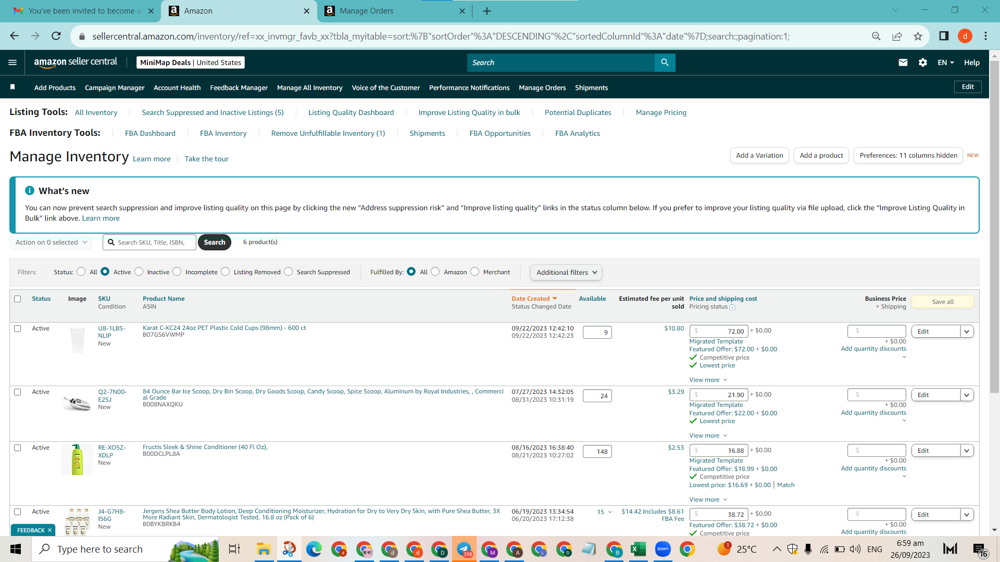The width and height of the screenshot is (1000, 562).
Task: Open the EN language dropdown
Action: coord(946,62)
